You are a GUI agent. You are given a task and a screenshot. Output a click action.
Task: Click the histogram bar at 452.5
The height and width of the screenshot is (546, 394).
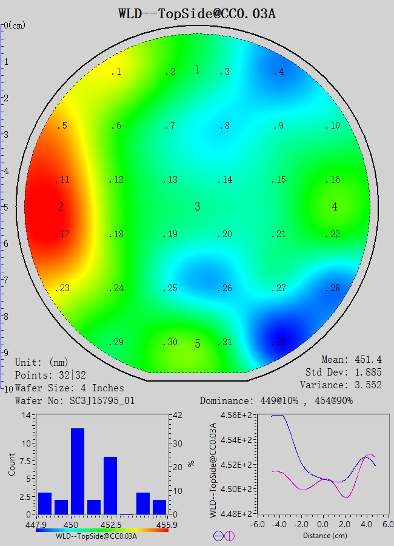click(x=110, y=485)
